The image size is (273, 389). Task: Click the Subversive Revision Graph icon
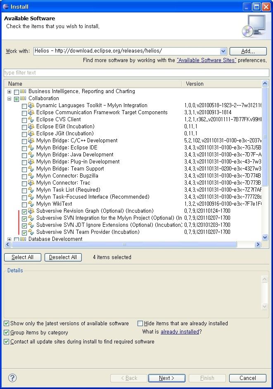click(x=31, y=211)
